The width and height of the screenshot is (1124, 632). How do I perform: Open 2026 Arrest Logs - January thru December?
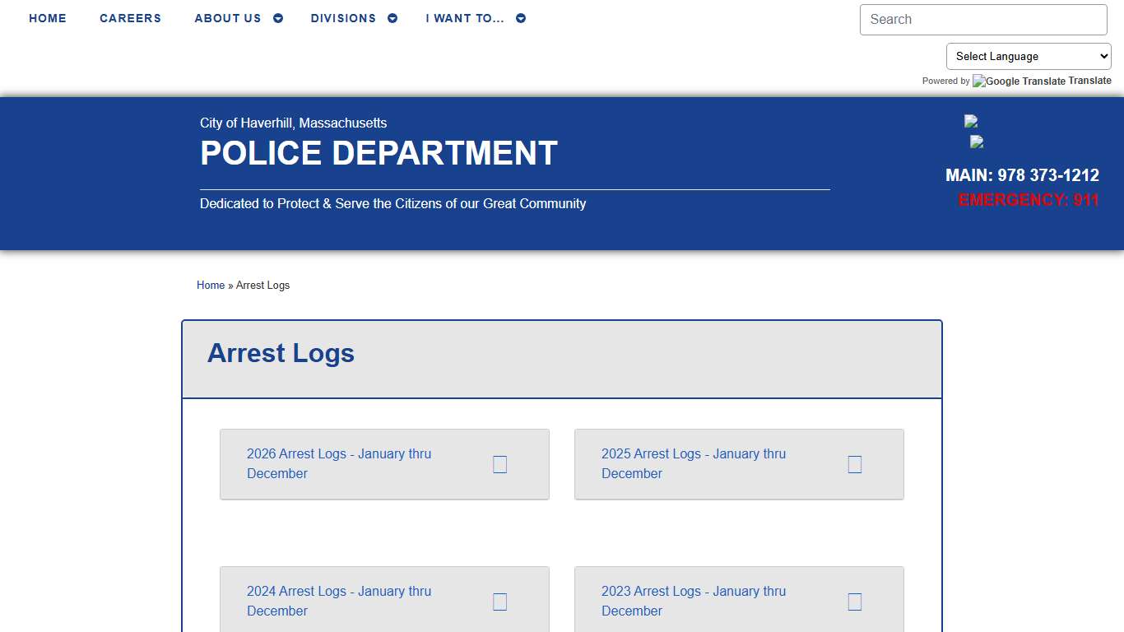(339, 463)
